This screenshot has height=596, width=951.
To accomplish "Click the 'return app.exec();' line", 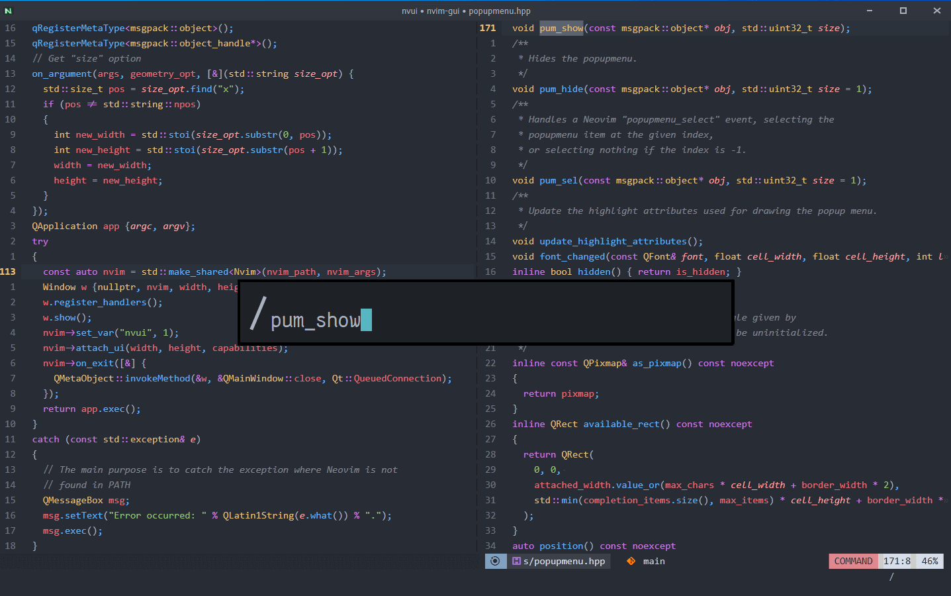I will (92, 409).
